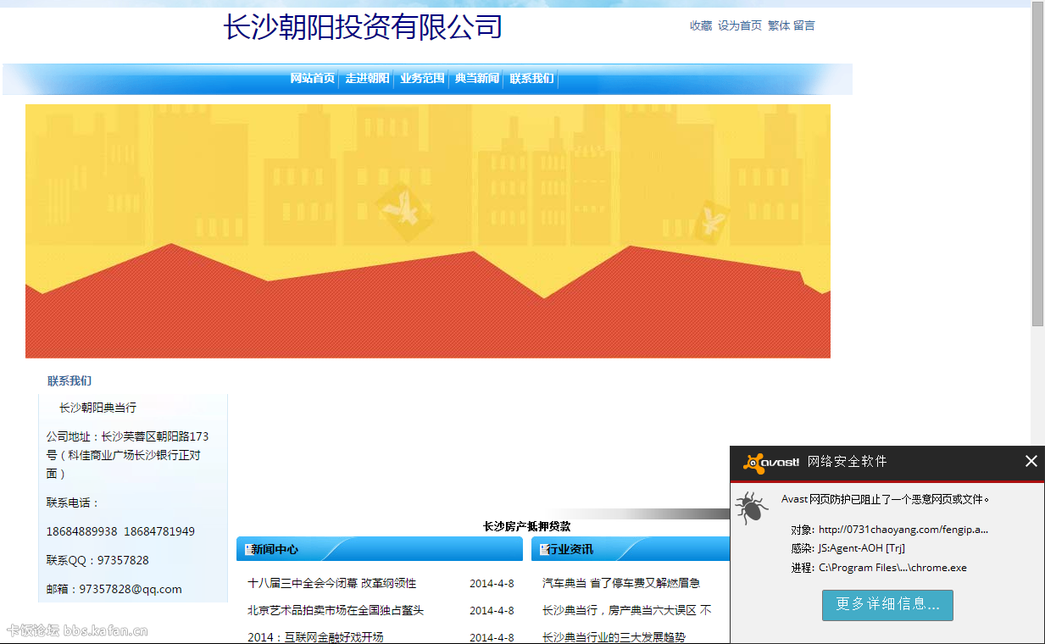The height and width of the screenshot is (644, 1045).
Task: Click the bug icon in Avast alert
Action: [751, 508]
